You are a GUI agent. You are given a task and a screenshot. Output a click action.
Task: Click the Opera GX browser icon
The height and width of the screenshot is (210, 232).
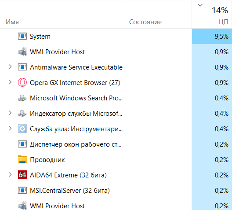click(x=22, y=83)
